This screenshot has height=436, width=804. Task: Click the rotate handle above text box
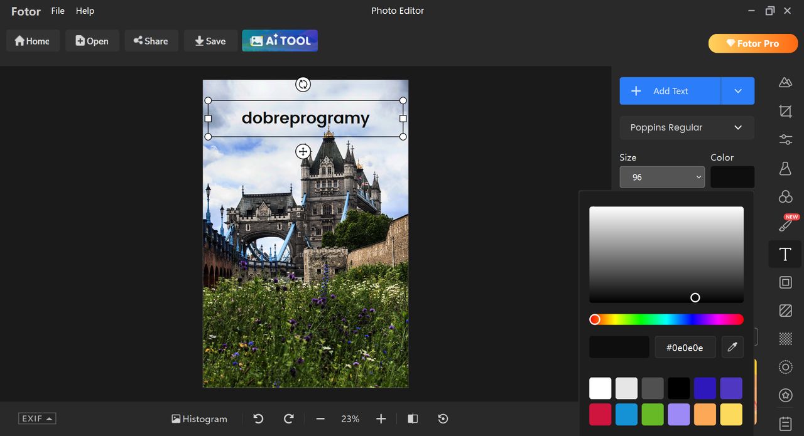(x=303, y=84)
